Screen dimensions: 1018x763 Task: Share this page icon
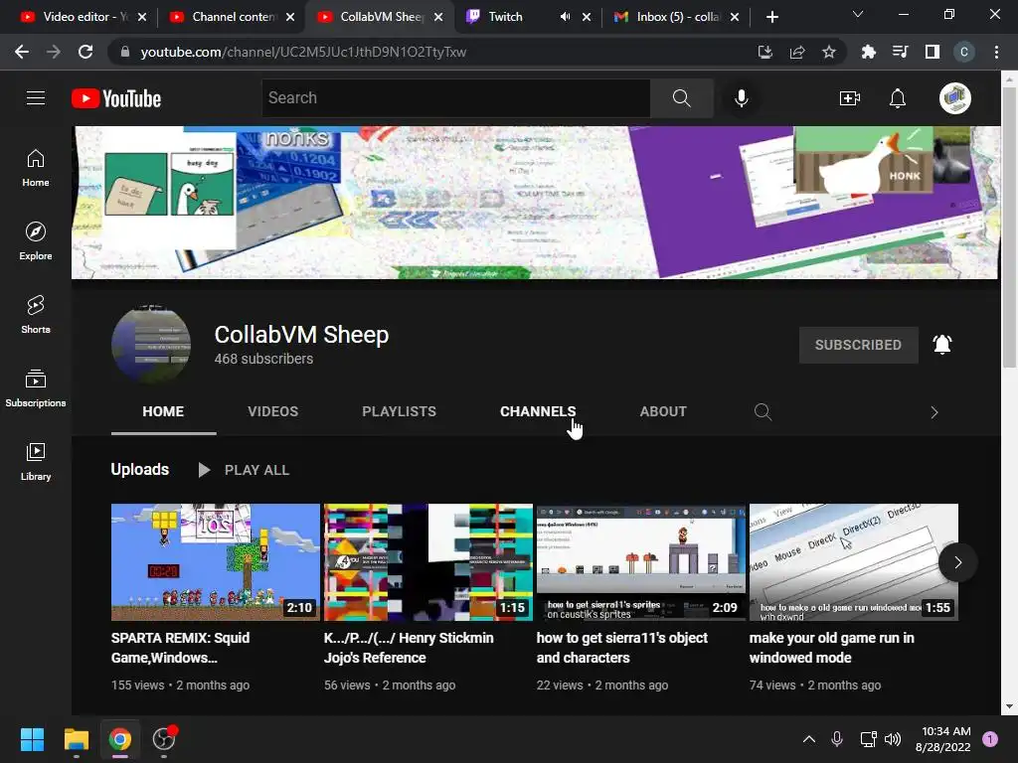(x=797, y=52)
